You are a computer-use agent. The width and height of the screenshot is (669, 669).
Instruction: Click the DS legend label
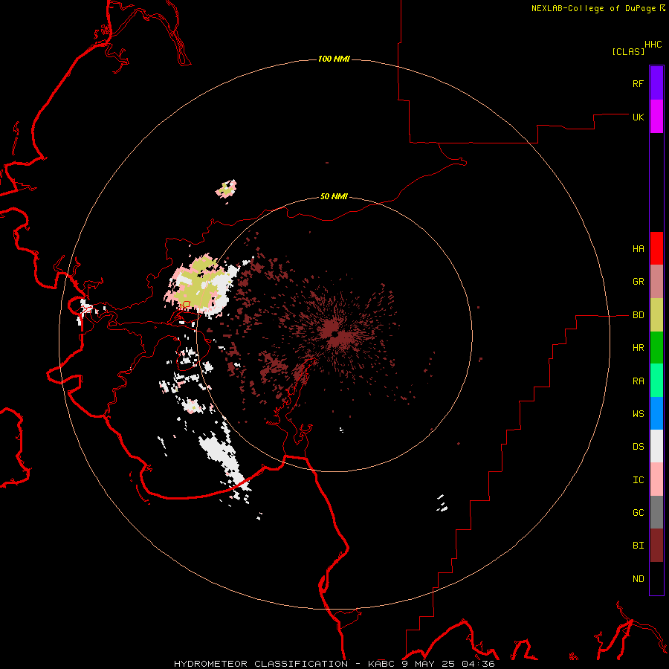click(x=638, y=446)
